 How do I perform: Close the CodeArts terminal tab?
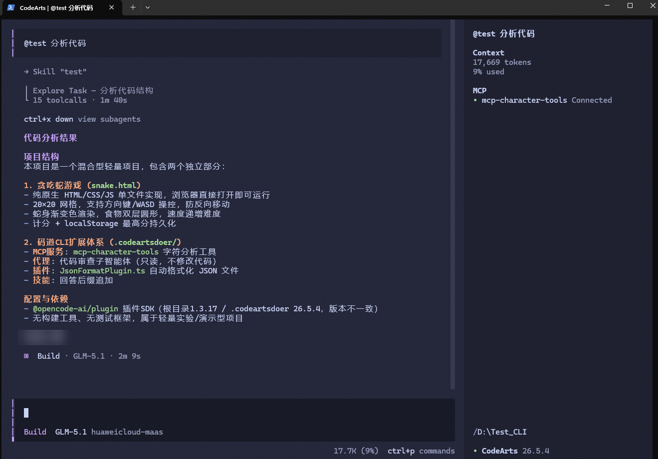[x=112, y=7]
